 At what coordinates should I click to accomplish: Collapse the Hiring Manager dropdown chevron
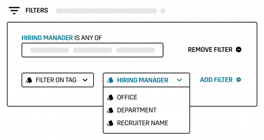(x=179, y=80)
